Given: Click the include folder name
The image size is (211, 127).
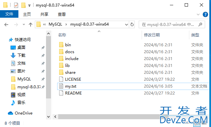Looking at the screenshot, I should tap(72, 59).
